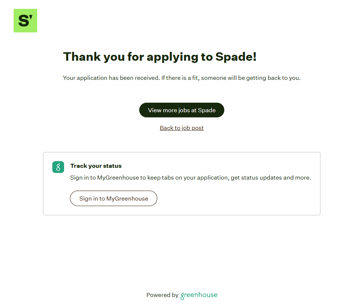Click "get status updates and more" text

pos(271,178)
